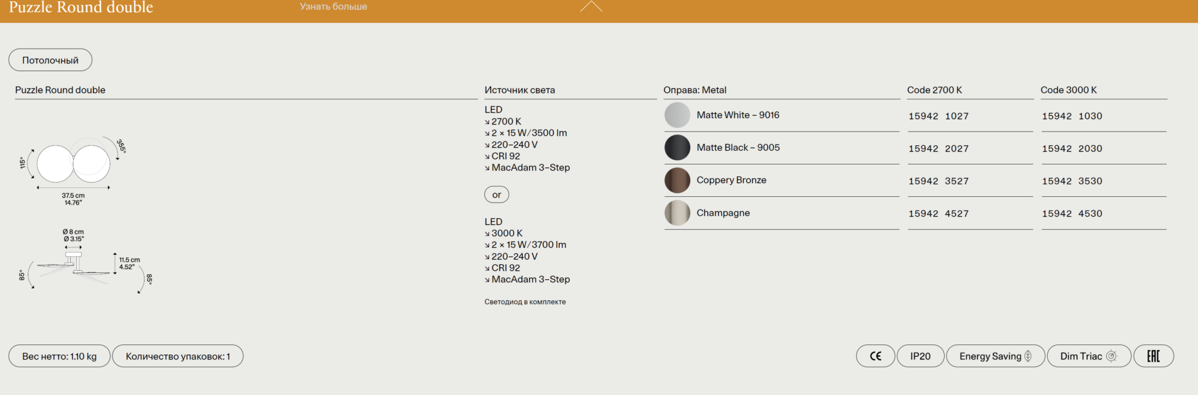Collapse the panel with the up chevron
The height and width of the screenshot is (395, 1198).
pos(591,7)
